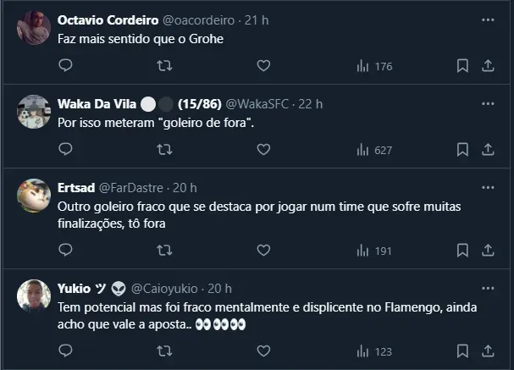The width and height of the screenshot is (514, 370).
Task: Open more options menu on Ertsad's tweet
Action: [488, 187]
